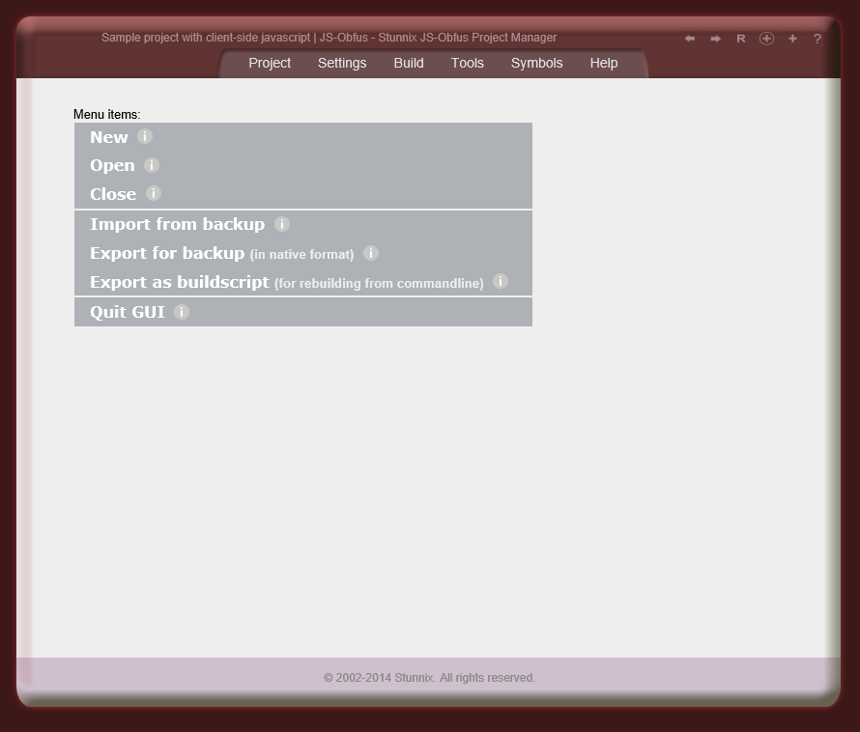Viewport: 860px width, 732px height.
Task: Select the R reload icon in the header
Action: pos(741,38)
